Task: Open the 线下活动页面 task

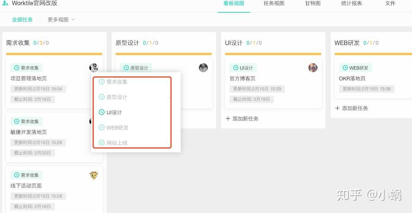Action: pos(26,186)
